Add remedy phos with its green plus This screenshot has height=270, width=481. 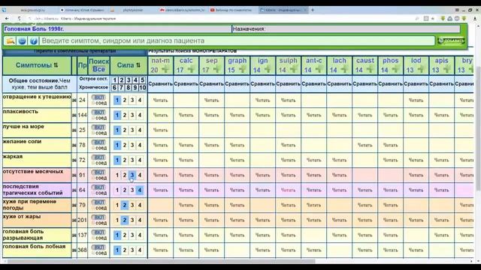point(396,70)
